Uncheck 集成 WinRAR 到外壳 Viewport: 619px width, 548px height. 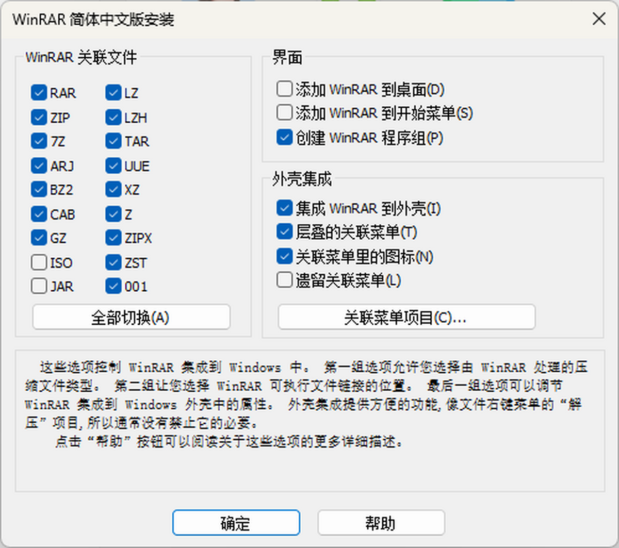pos(284,207)
